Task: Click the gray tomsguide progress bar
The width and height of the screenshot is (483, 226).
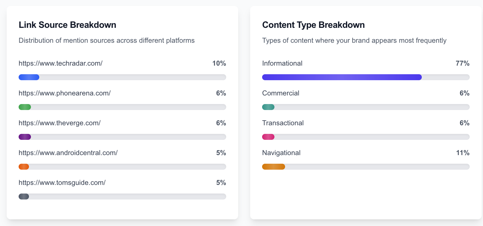Action: [24, 197]
